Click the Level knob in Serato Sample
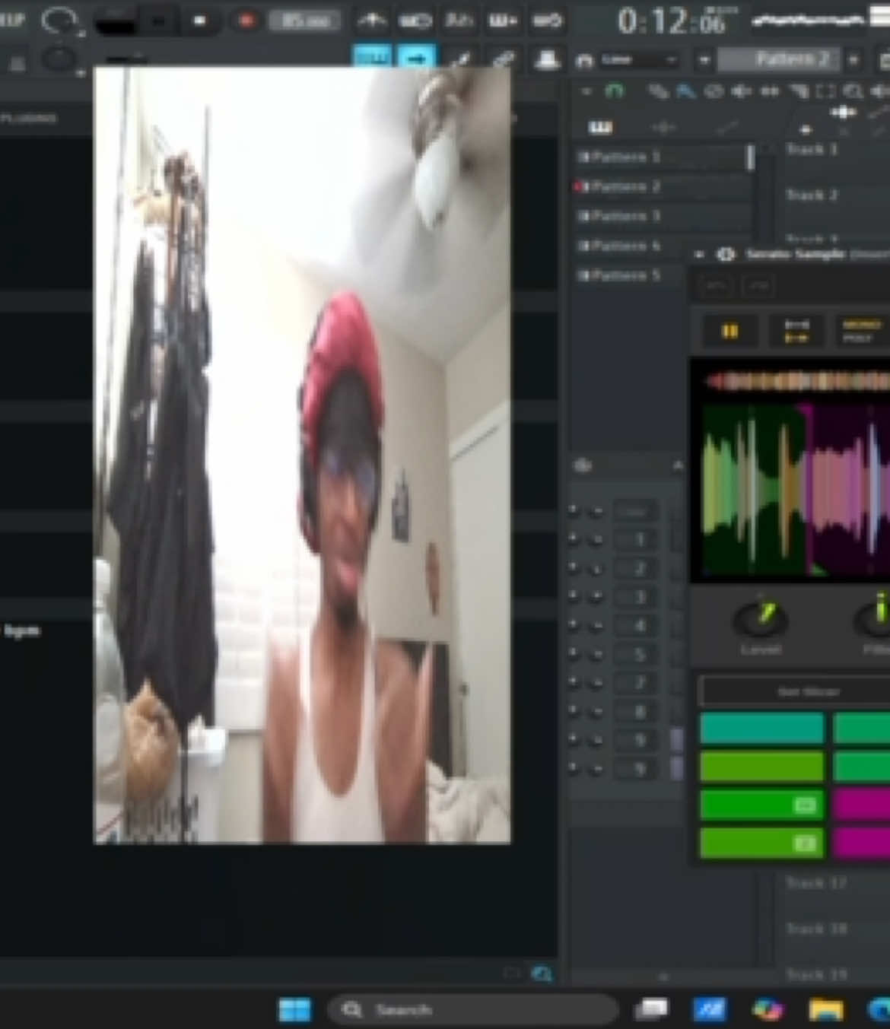 coord(761,618)
